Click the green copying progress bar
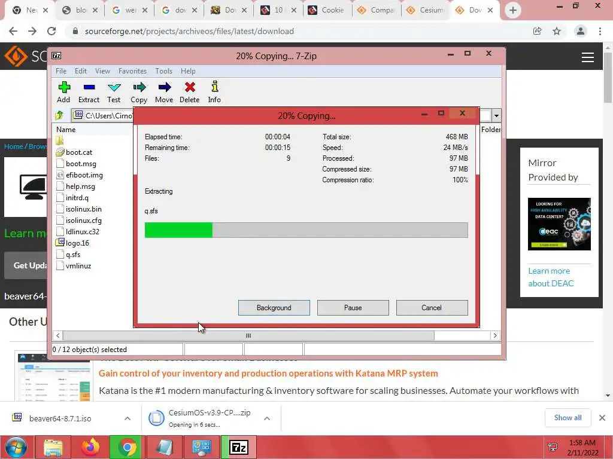Viewport: 613px width, 459px height. tap(178, 230)
